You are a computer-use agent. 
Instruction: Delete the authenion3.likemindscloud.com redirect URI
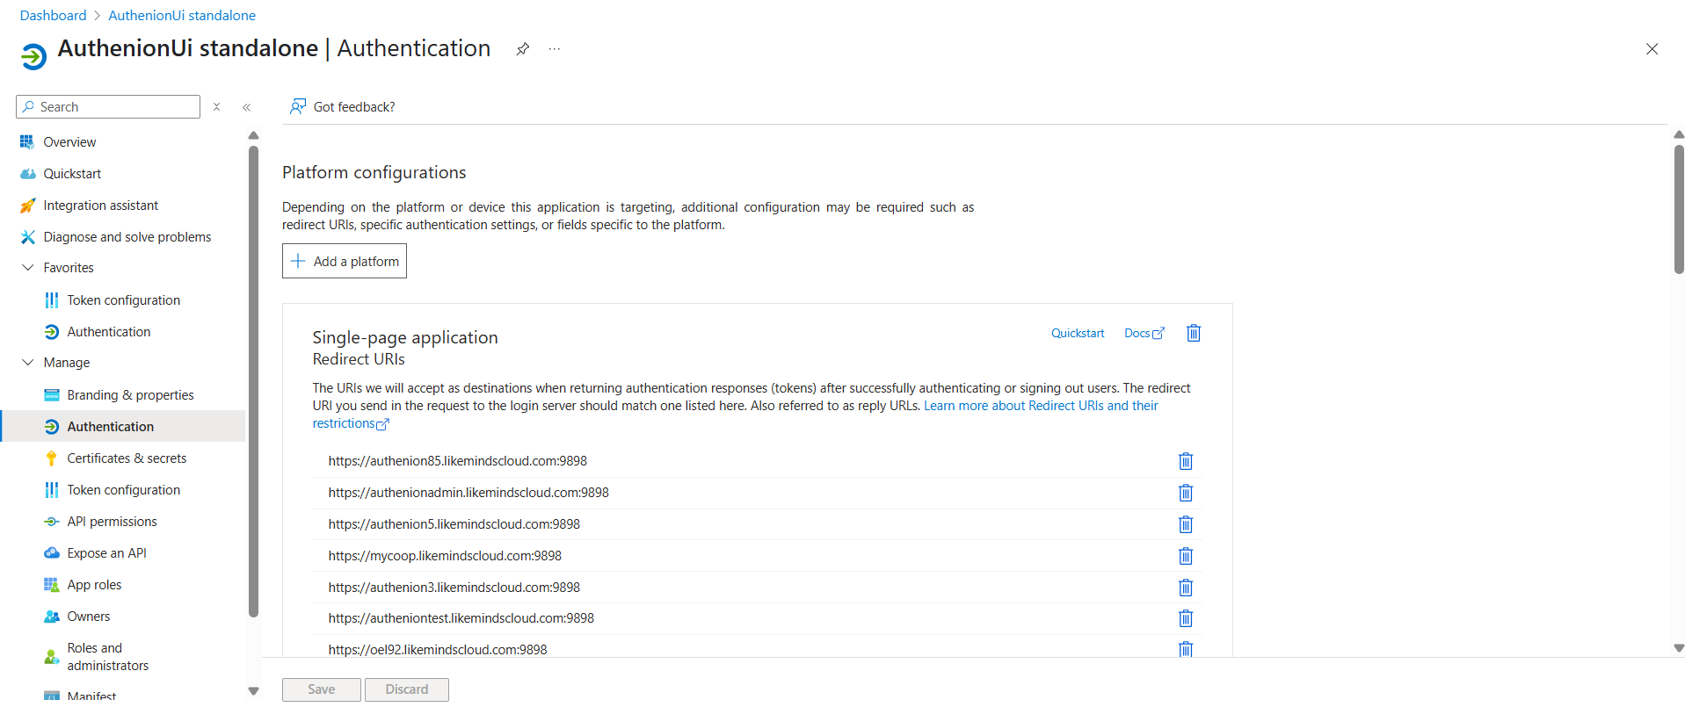(x=1186, y=588)
